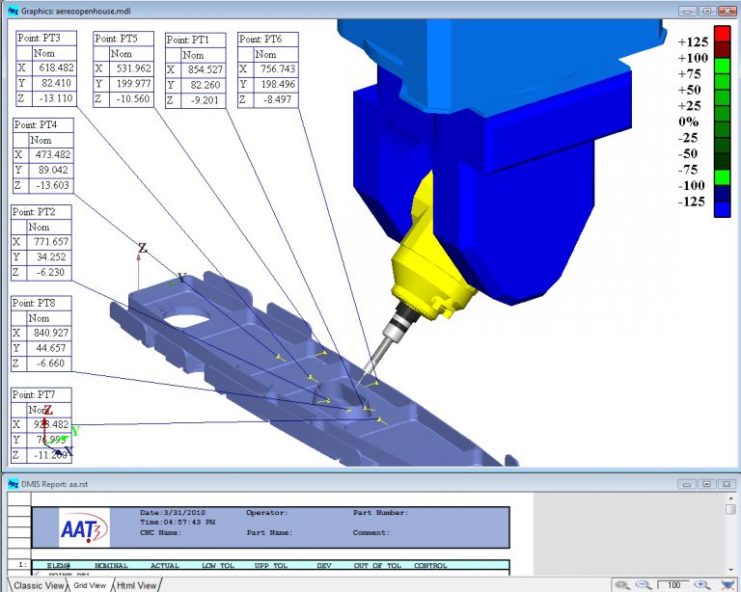Switch to the Html View tab

click(137, 585)
